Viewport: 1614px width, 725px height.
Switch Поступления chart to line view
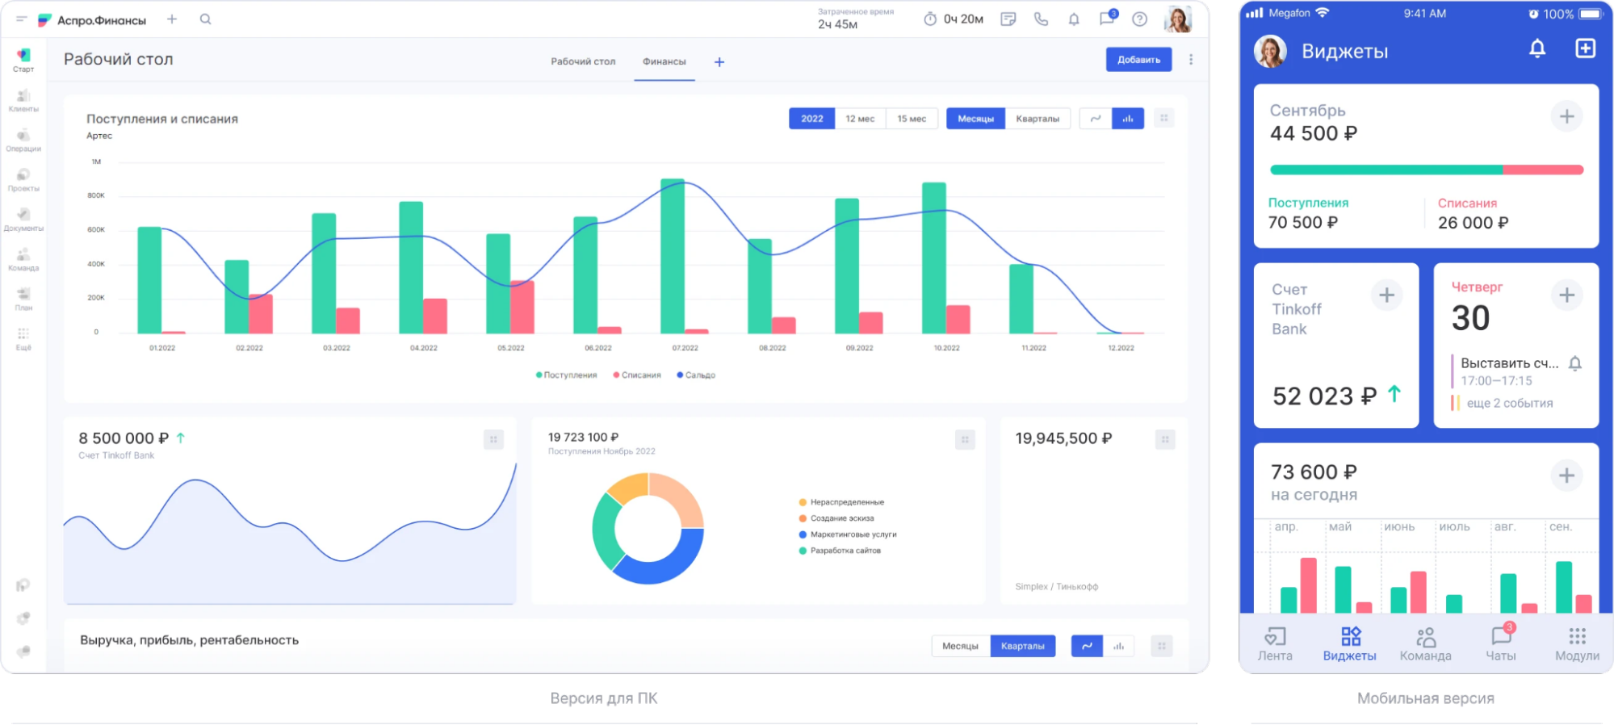1096,119
